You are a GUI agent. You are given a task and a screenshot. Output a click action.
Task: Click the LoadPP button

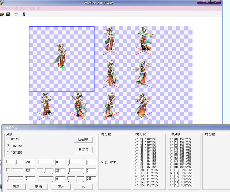[x=83, y=139]
